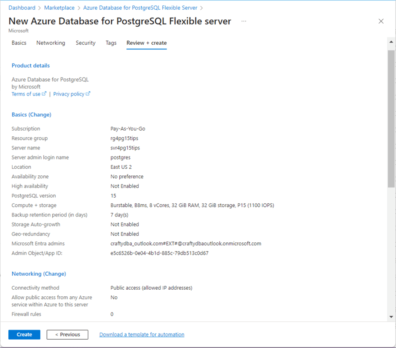Open the Privacy policy link
The height and width of the screenshot is (348, 396).
pos(69,94)
